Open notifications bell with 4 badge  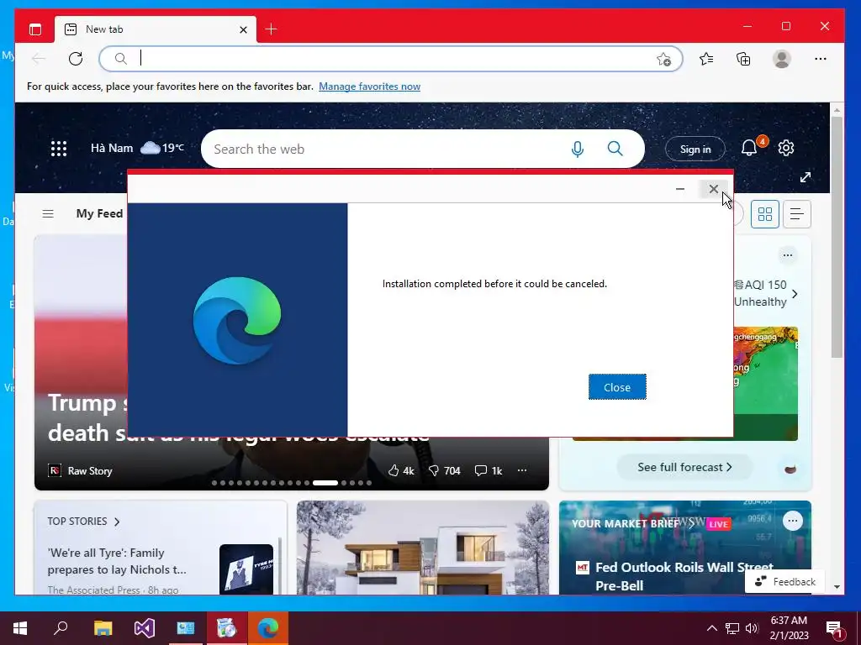[751, 147]
